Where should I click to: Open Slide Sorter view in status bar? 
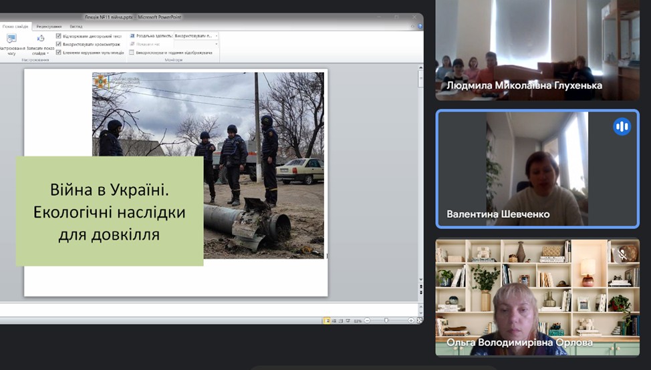(x=334, y=321)
